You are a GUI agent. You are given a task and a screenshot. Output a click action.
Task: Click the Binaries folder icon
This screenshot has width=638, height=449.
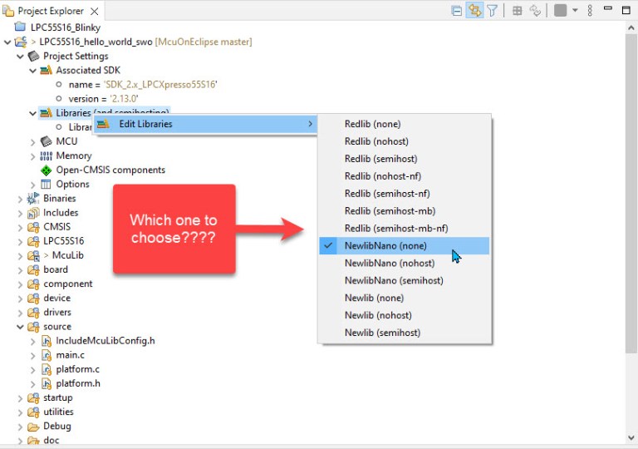(x=33, y=199)
